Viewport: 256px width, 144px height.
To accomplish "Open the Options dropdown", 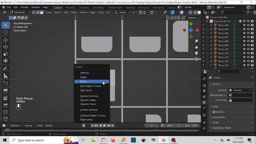I will pyautogui.click(x=193, y=18).
